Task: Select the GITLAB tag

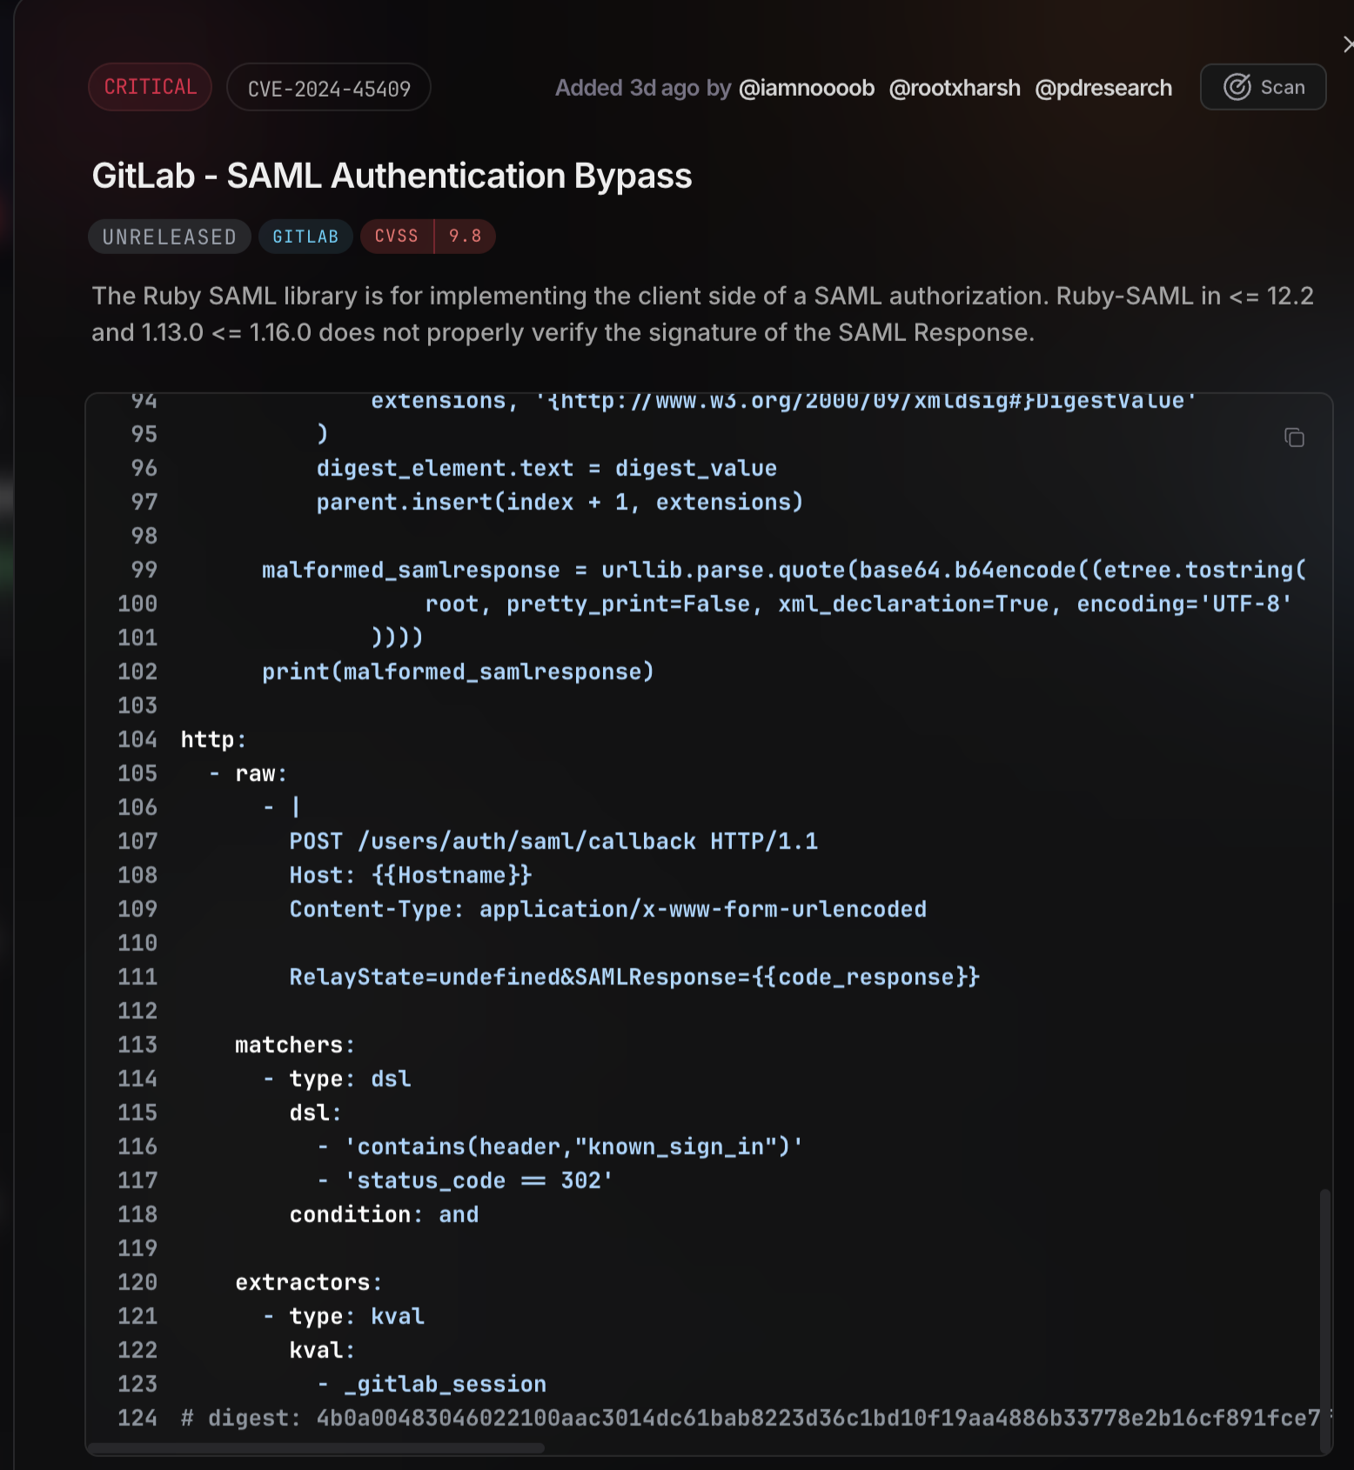Action: click(305, 237)
